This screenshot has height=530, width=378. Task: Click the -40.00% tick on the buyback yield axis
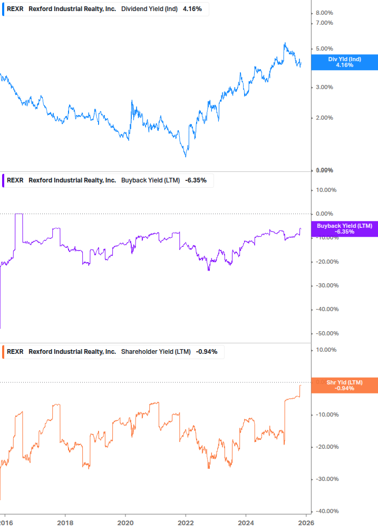(327, 309)
